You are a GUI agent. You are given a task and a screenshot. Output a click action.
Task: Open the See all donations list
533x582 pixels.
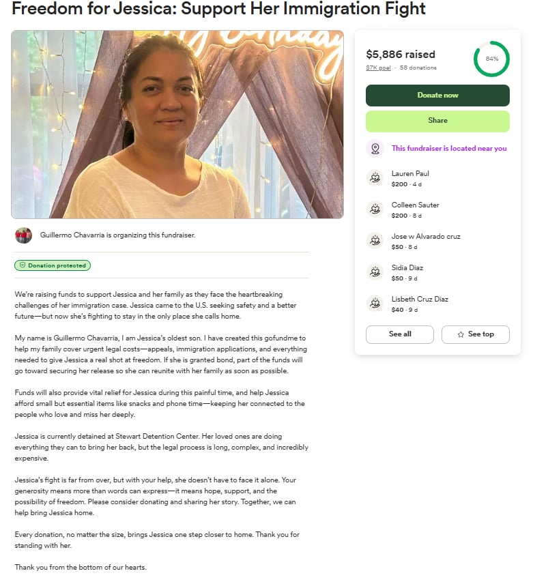click(400, 334)
